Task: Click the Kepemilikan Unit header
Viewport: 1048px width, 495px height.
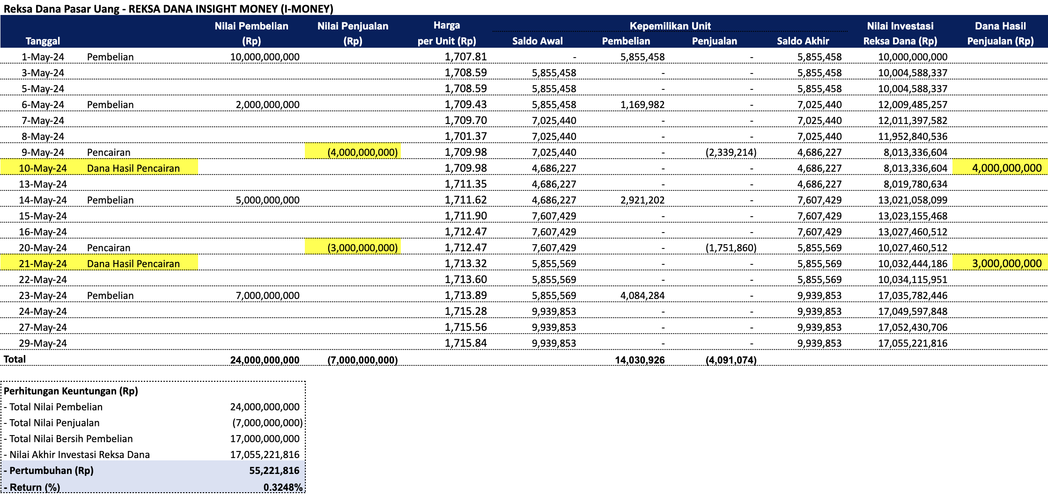Action: (670, 26)
